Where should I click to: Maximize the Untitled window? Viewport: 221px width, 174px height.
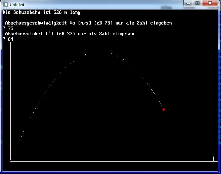click(x=197, y=3)
